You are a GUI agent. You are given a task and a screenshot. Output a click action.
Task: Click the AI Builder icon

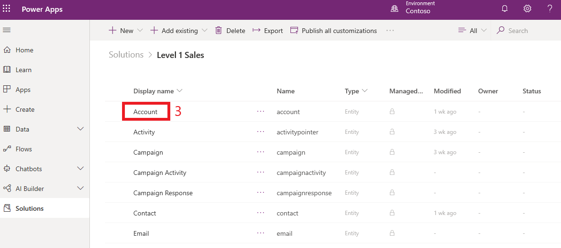coord(7,189)
